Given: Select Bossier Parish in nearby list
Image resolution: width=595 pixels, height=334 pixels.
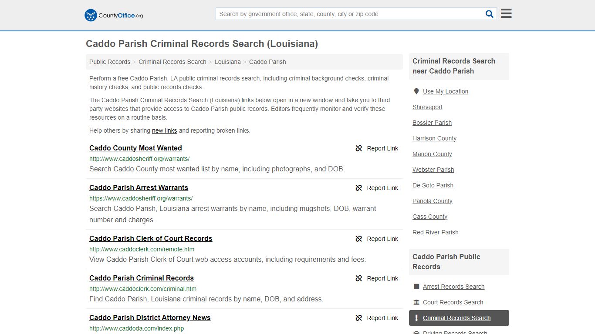Looking at the screenshot, I should click(x=432, y=123).
